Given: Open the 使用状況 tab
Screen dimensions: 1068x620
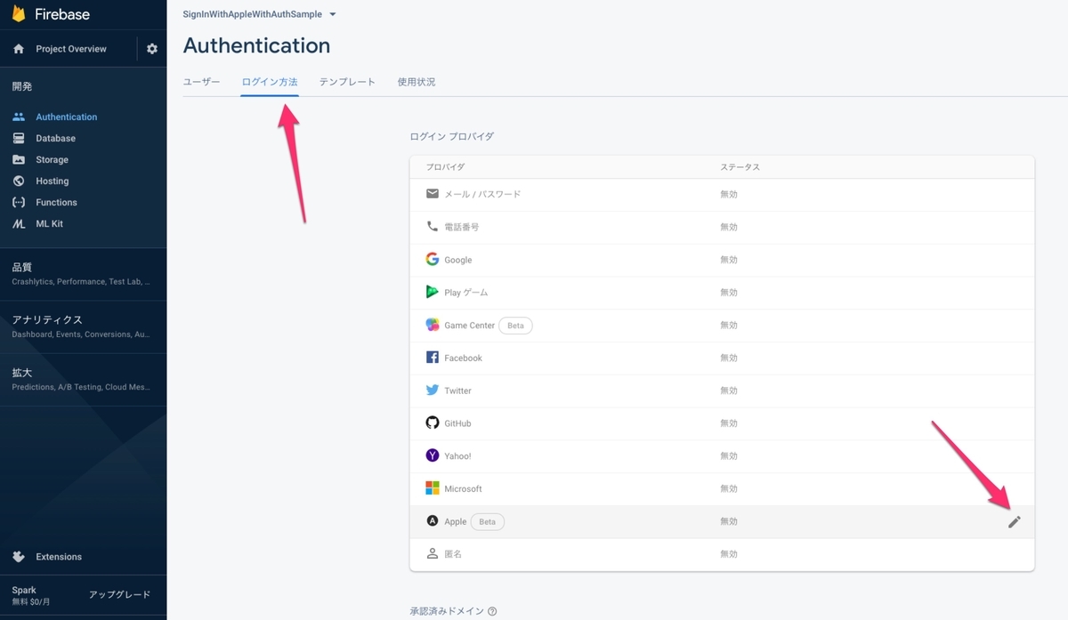Looking at the screenshot, I should [417, 82].
